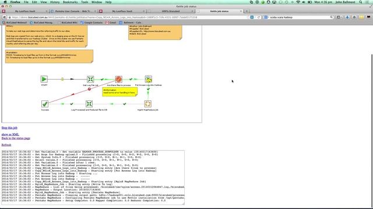Viewport: 373px width, 209px height.
Task: Click the show as XML link
Action: pos(10,134)
